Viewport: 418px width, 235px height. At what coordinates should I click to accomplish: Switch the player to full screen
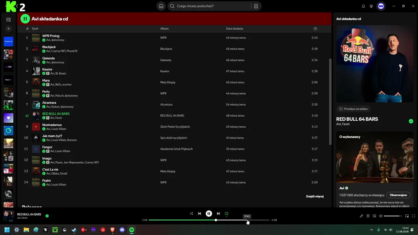(x=413, y=216)
